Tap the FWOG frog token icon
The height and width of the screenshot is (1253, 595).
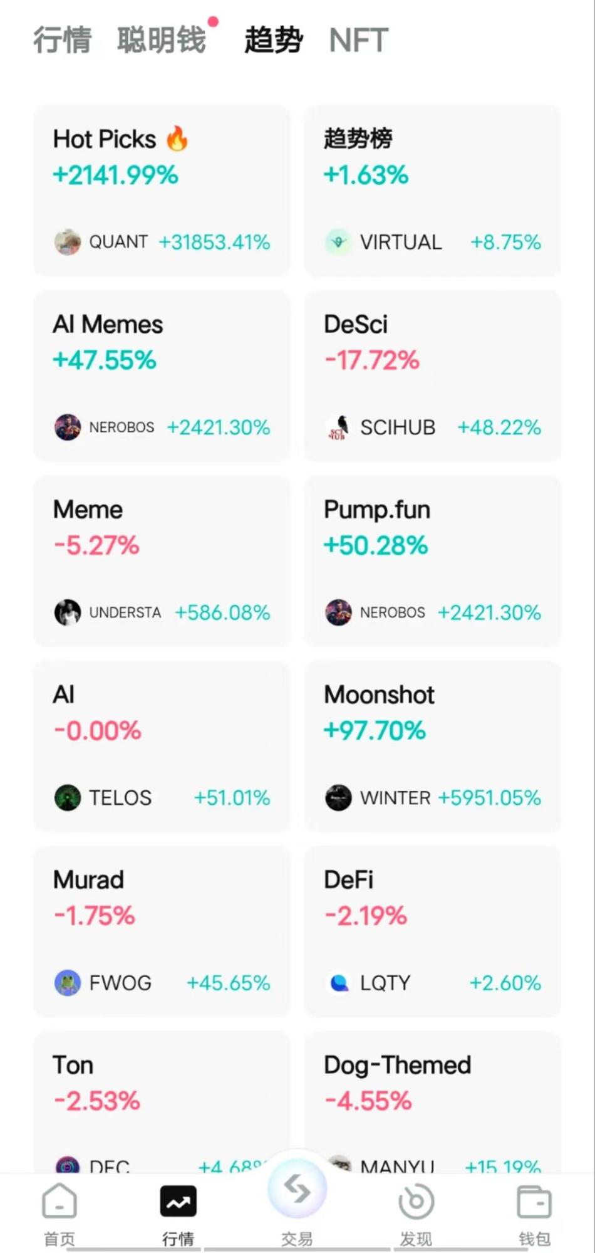pyautogui.click(x=68, y=983)
